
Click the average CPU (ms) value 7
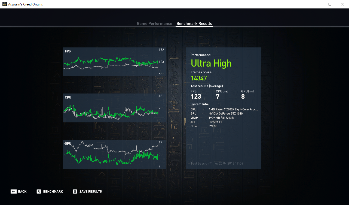pyautogui.click(x=218, y=97)
